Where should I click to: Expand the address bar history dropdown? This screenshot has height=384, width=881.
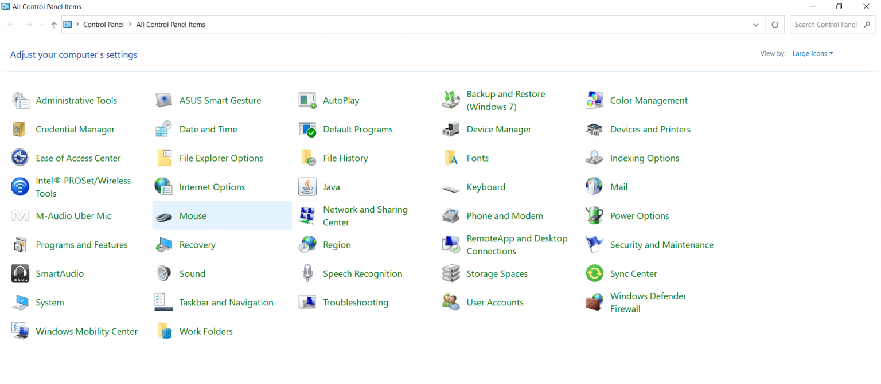tap(755, 25)
